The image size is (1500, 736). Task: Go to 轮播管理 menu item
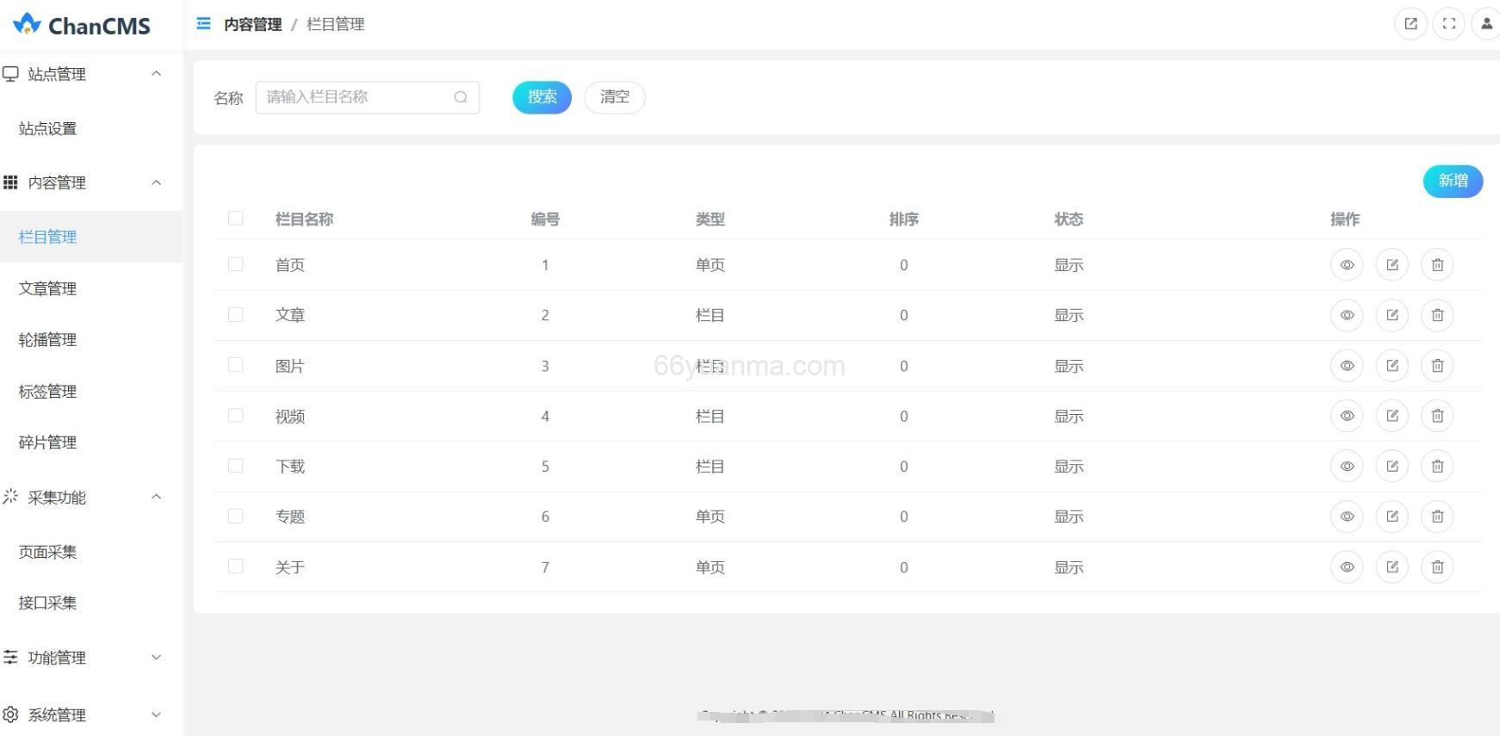(48, 340)
